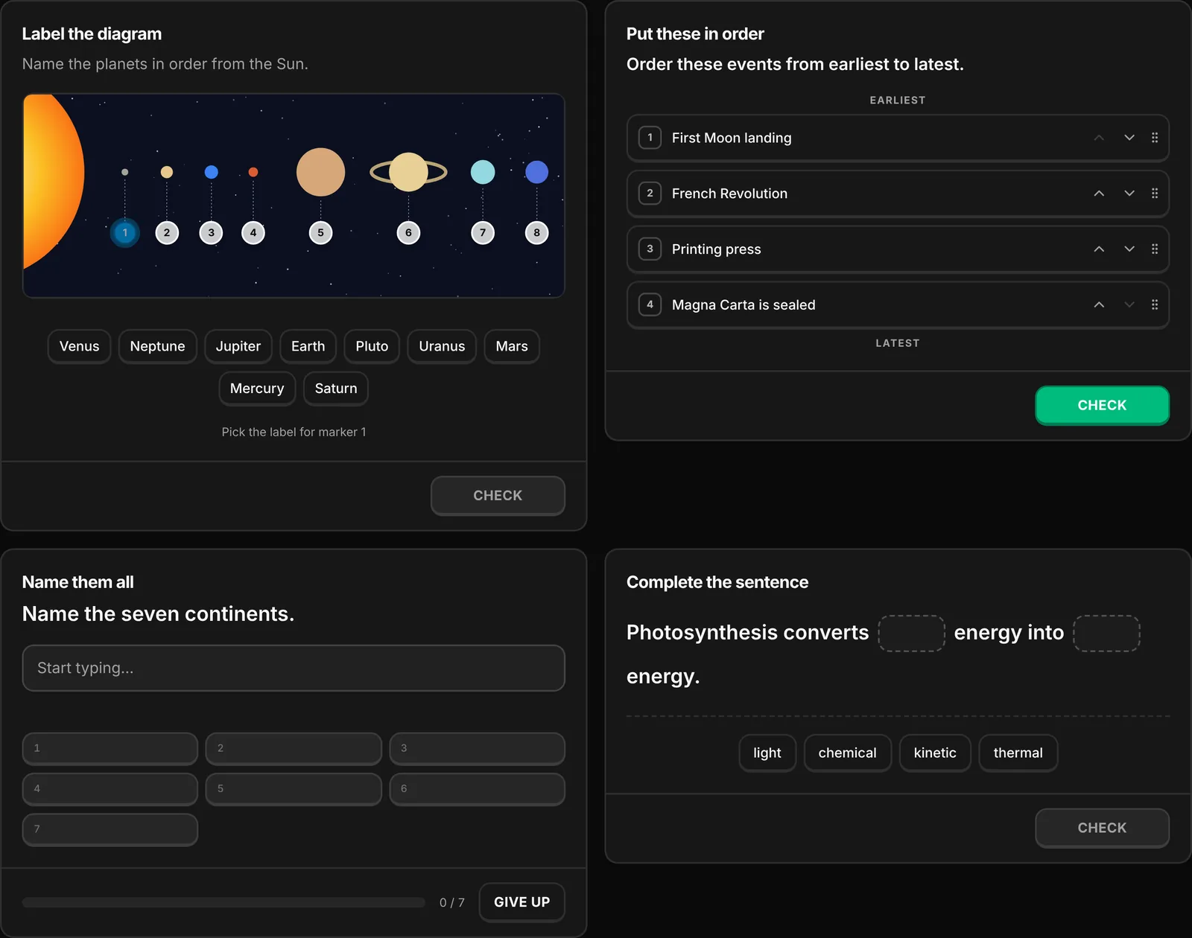Select marker 5 on the planet diagram
This screenshot has width=1192, height=938.
coord(320,233)
